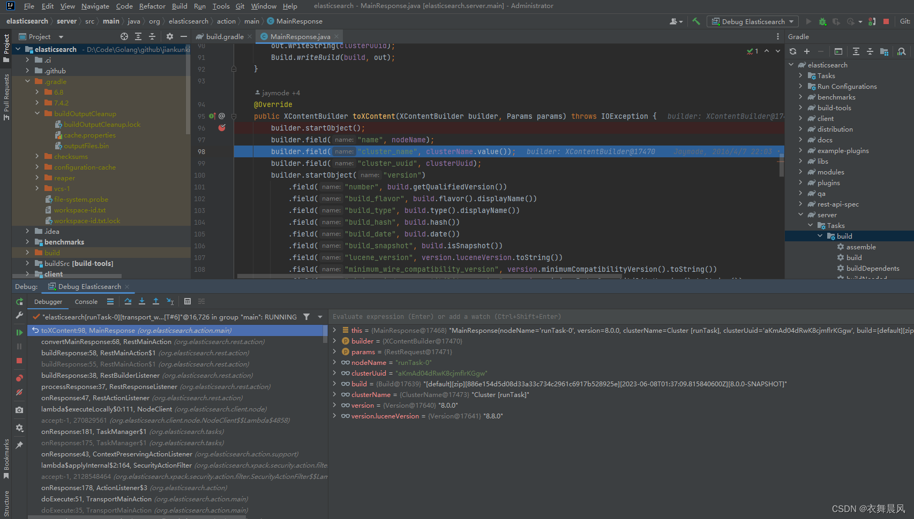Click Step Over in debugger toolbar
The width and height of the screenshot is (914, 519).
point(128,302)
